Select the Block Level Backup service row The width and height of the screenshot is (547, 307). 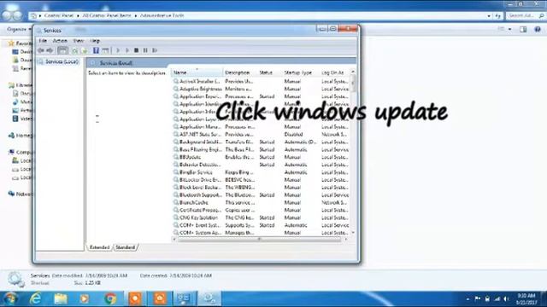[261, 188]
